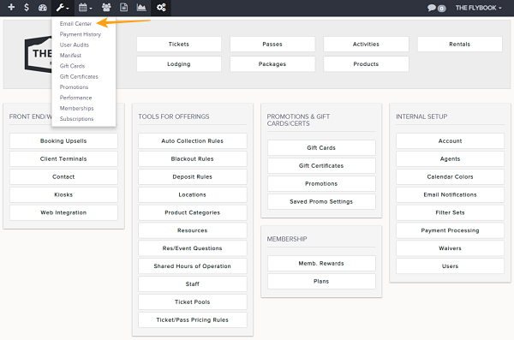Click Client Terminals button
This screenshot has width=514, height=340.
pyautogui.click(x=63, y=158)
